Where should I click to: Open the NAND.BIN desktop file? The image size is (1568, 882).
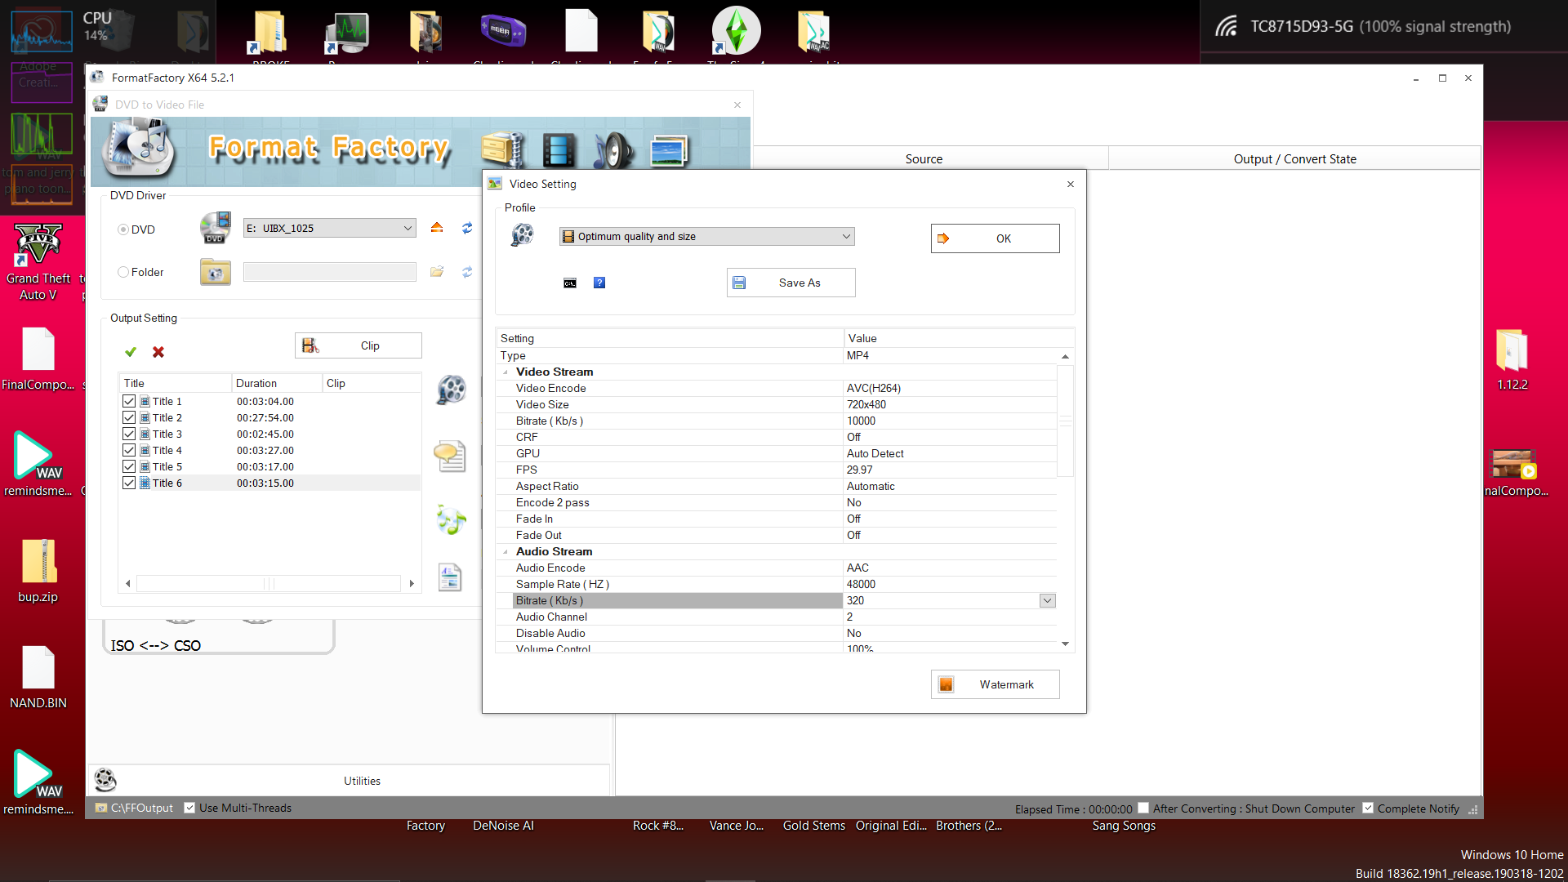[38, 677]
